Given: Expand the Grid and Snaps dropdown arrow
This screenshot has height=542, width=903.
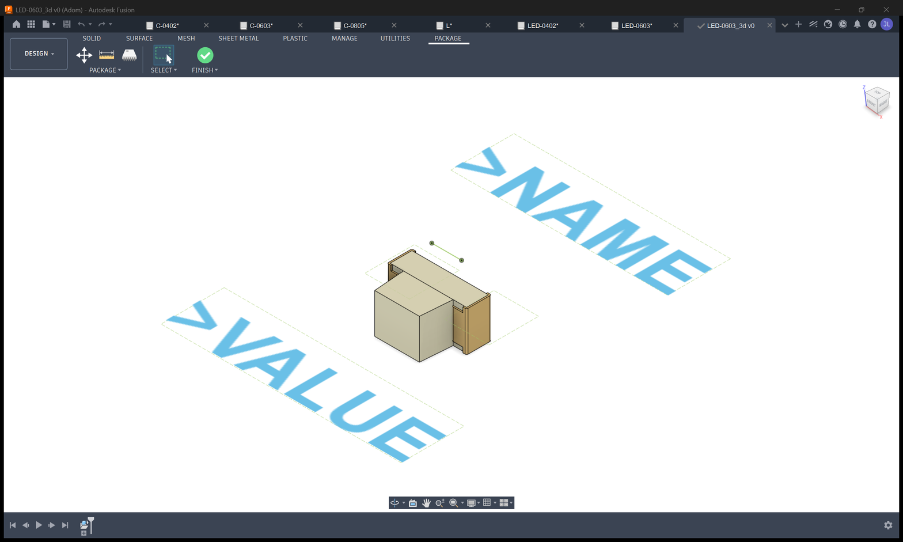Looking at the screenshot, I should point(495,503).
